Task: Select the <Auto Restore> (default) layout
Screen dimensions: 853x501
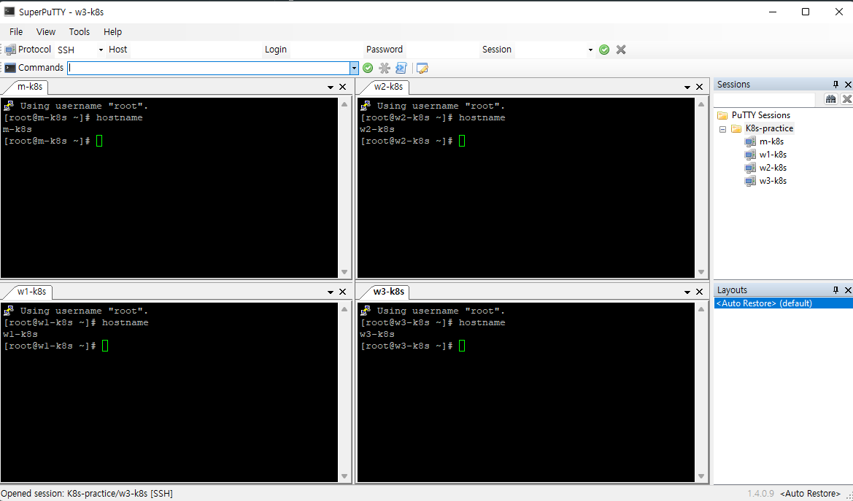Action: tap(784, 303)
